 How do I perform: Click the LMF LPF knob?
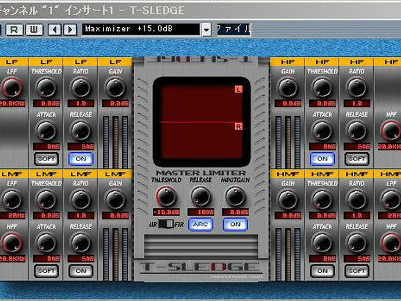pyautogui.click(x=12, y=200)
